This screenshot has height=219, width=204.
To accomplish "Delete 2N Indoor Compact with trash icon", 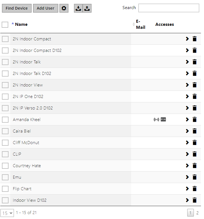I will (x=195, y=39).
